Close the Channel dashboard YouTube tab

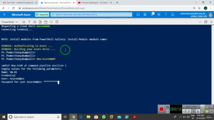click(111, 3)
